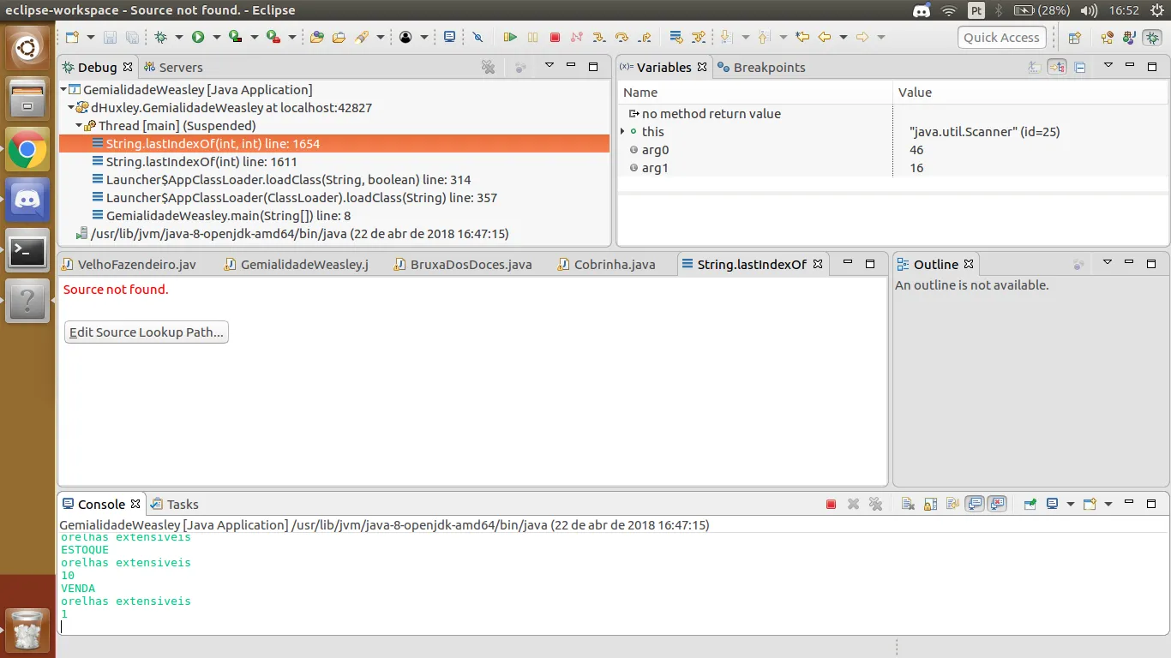Open the Debug view menu triangle

(549, 67)
